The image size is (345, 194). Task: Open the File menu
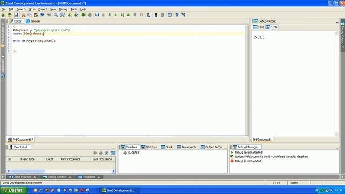coord(4,9)
